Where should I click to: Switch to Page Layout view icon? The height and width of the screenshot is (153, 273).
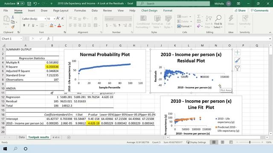[223, 142]
